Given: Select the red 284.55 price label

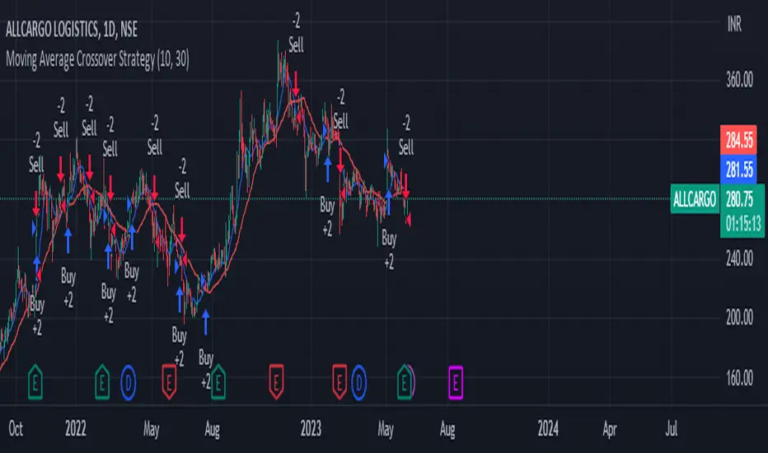Looking at the screenshot, I should tap(738, 141).
